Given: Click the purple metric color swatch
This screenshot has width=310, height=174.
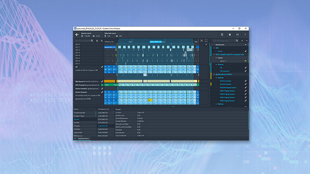Looking at the screenshot, I should click(x=245, y=107).
